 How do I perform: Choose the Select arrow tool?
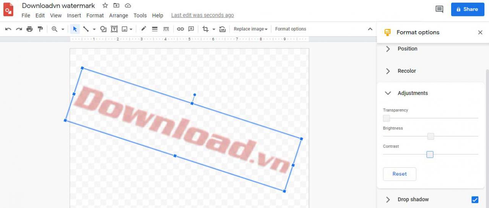click(x=75, y=29)
